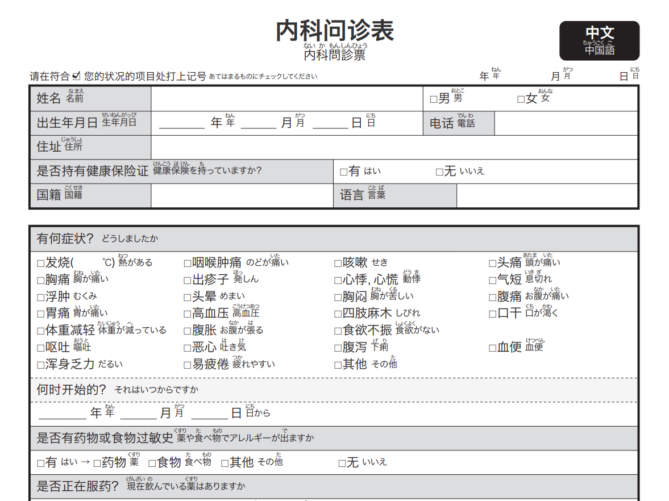Image resolution: width=669 pixels, height=501 pixels.
Task: Tick 无 for health insurance
Action: 439,172
